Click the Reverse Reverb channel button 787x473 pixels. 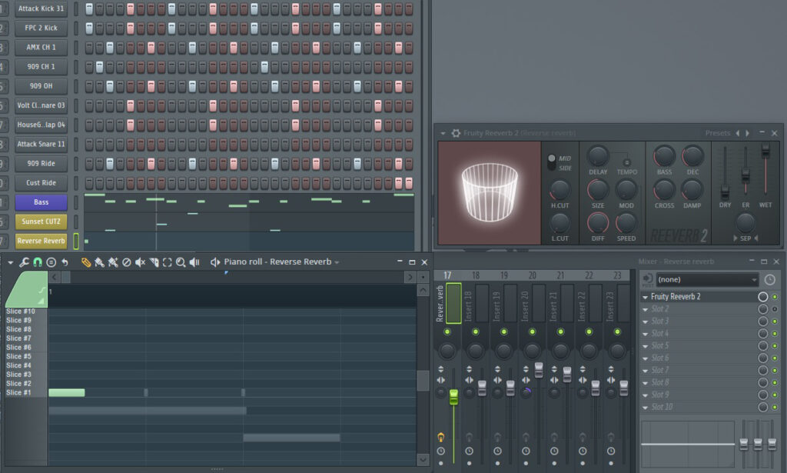(x=42, y=241)
